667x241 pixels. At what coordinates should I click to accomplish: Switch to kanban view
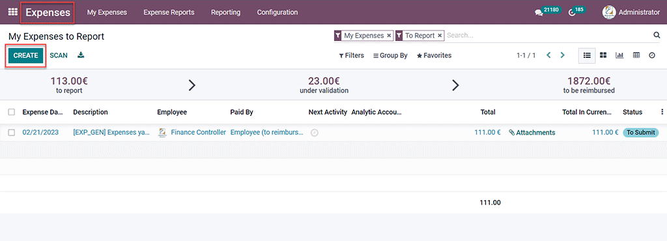point(603,55)
